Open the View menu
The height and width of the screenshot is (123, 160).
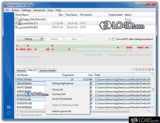pos(50,10)
